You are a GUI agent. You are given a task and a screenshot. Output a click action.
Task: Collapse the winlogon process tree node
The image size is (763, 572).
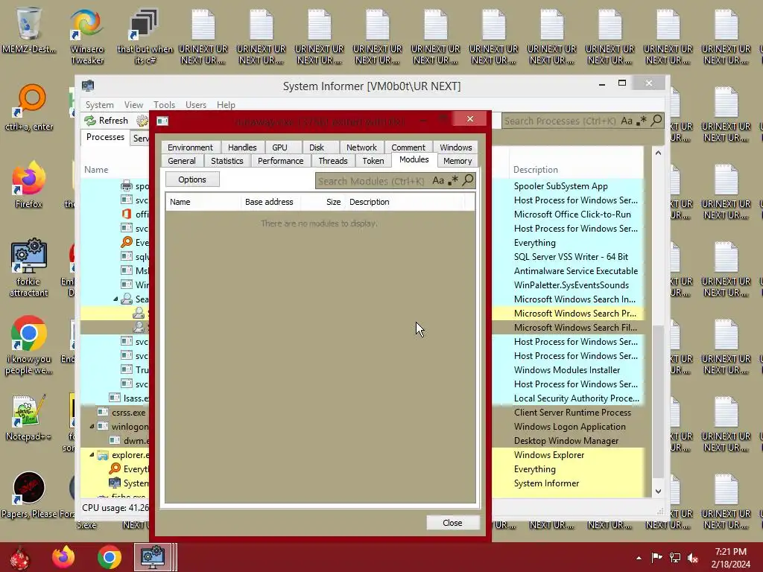[x=92, y=426]
